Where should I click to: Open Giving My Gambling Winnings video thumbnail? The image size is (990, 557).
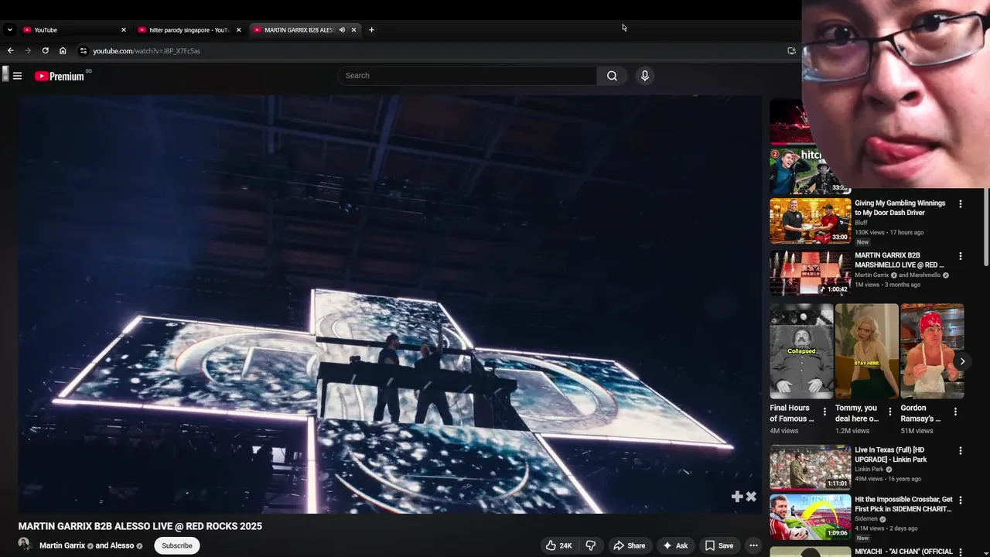(x=810, y=220)
